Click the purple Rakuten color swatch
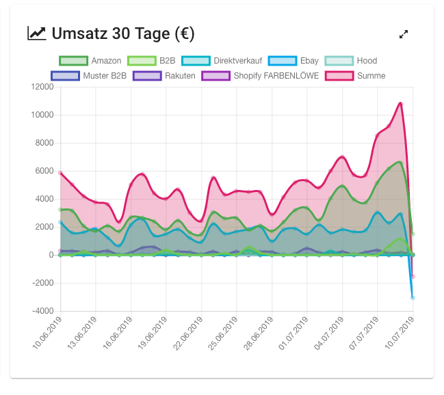Screen dimensions: 444x395 click(147, 76)
